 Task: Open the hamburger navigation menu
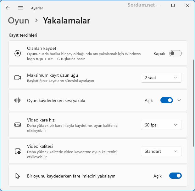[20, 8]
